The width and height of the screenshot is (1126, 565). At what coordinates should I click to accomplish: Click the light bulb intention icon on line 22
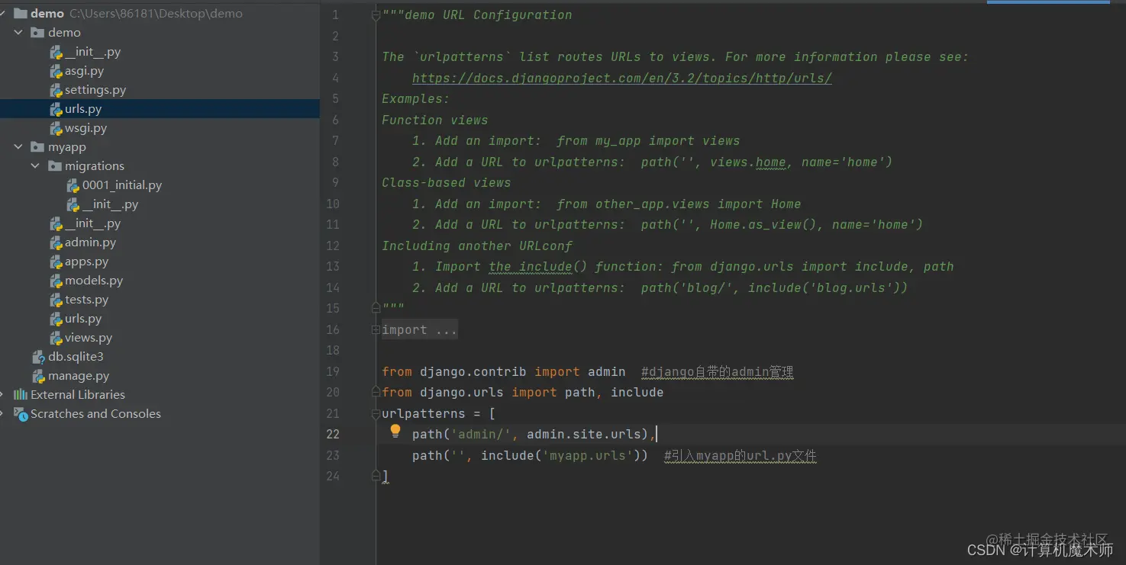click(x=395, y=432)
